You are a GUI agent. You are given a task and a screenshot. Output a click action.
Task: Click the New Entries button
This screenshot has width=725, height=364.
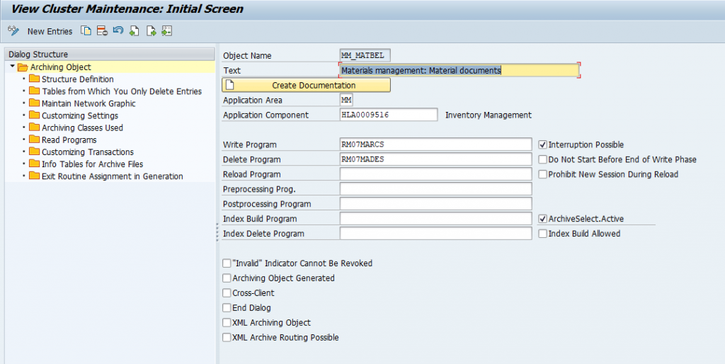tap(50, 31)
